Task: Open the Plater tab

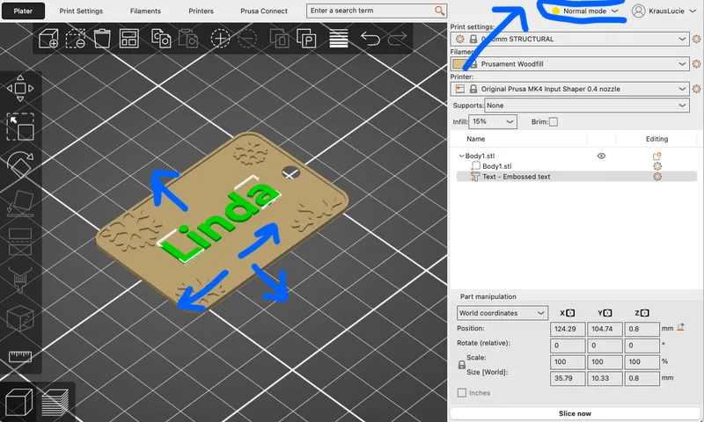Action: (23, 11)
